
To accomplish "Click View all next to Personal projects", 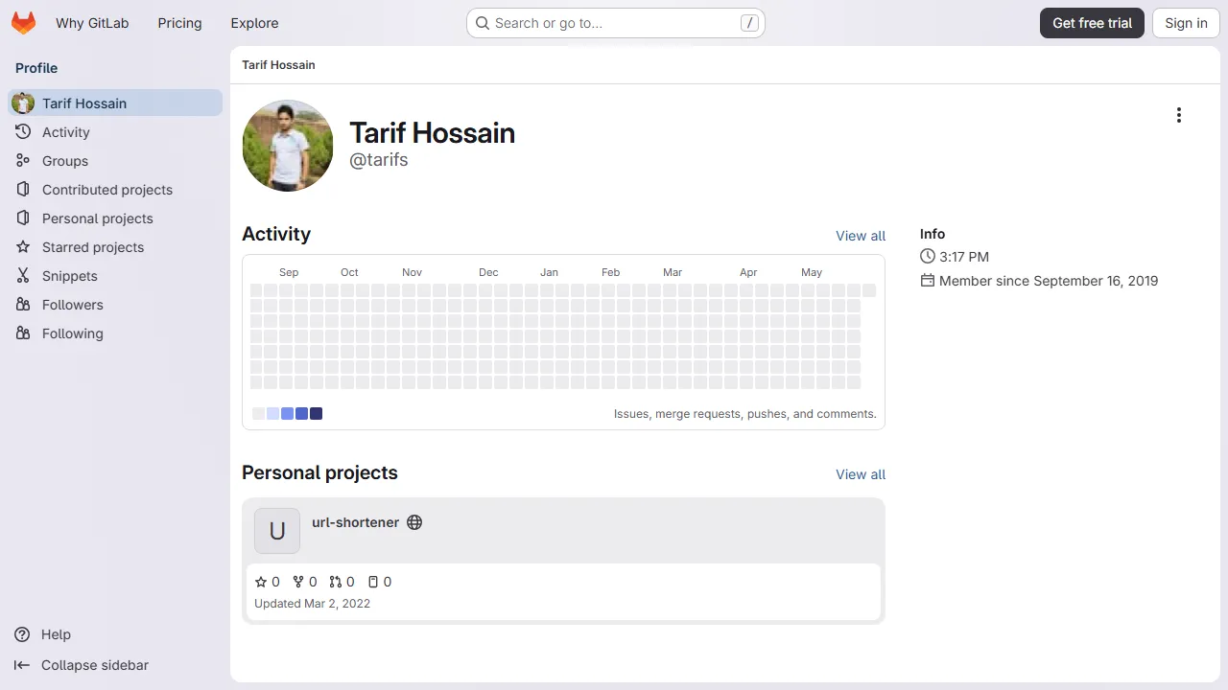I will point(861,474).
